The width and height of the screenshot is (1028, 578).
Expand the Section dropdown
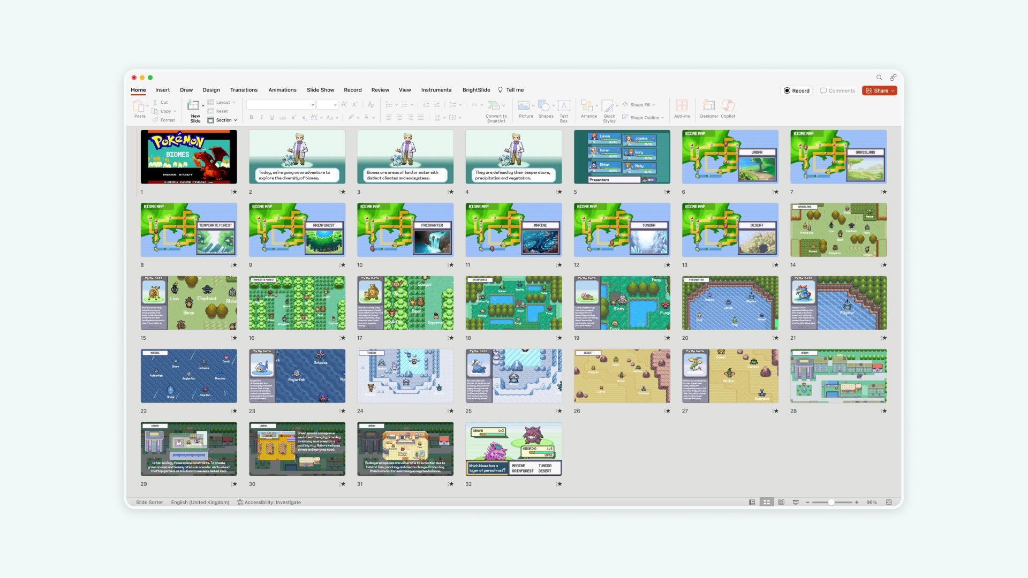coord(225,120)
